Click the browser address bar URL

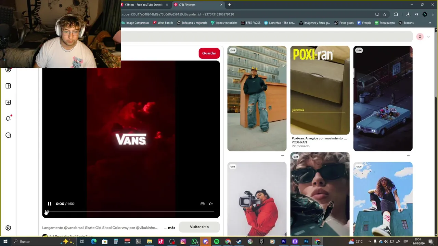(178, 14)
